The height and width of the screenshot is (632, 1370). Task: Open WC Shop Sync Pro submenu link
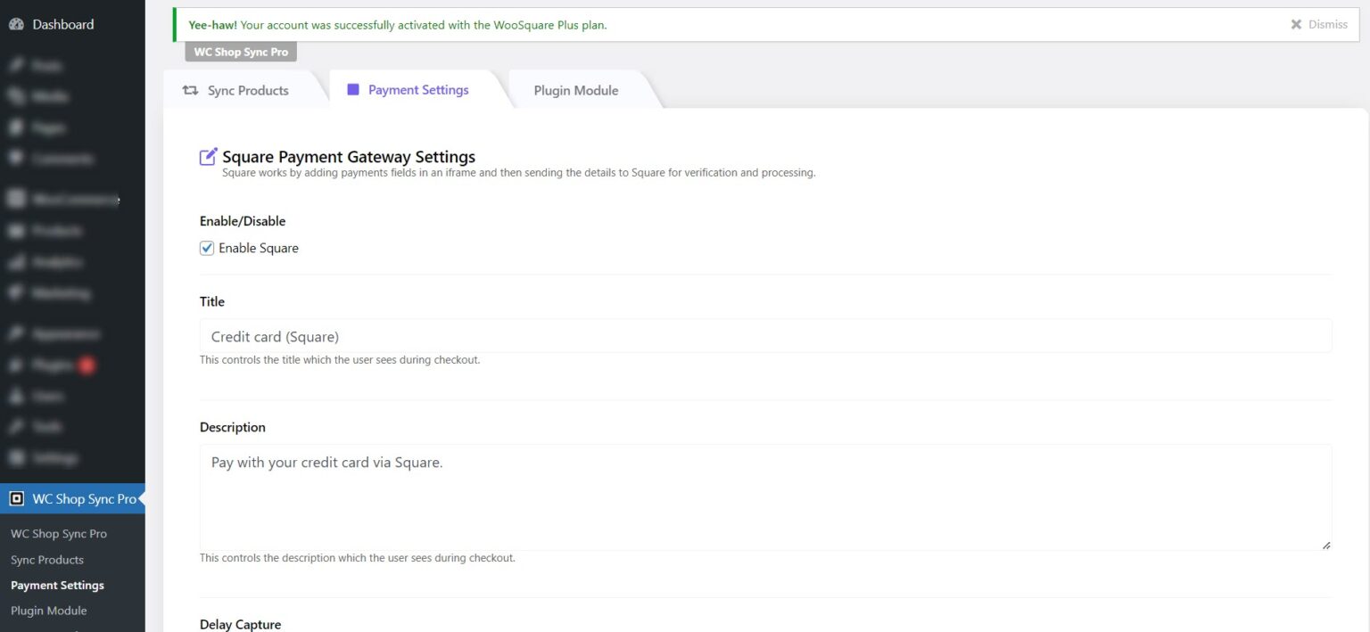[x=59, y=534]
